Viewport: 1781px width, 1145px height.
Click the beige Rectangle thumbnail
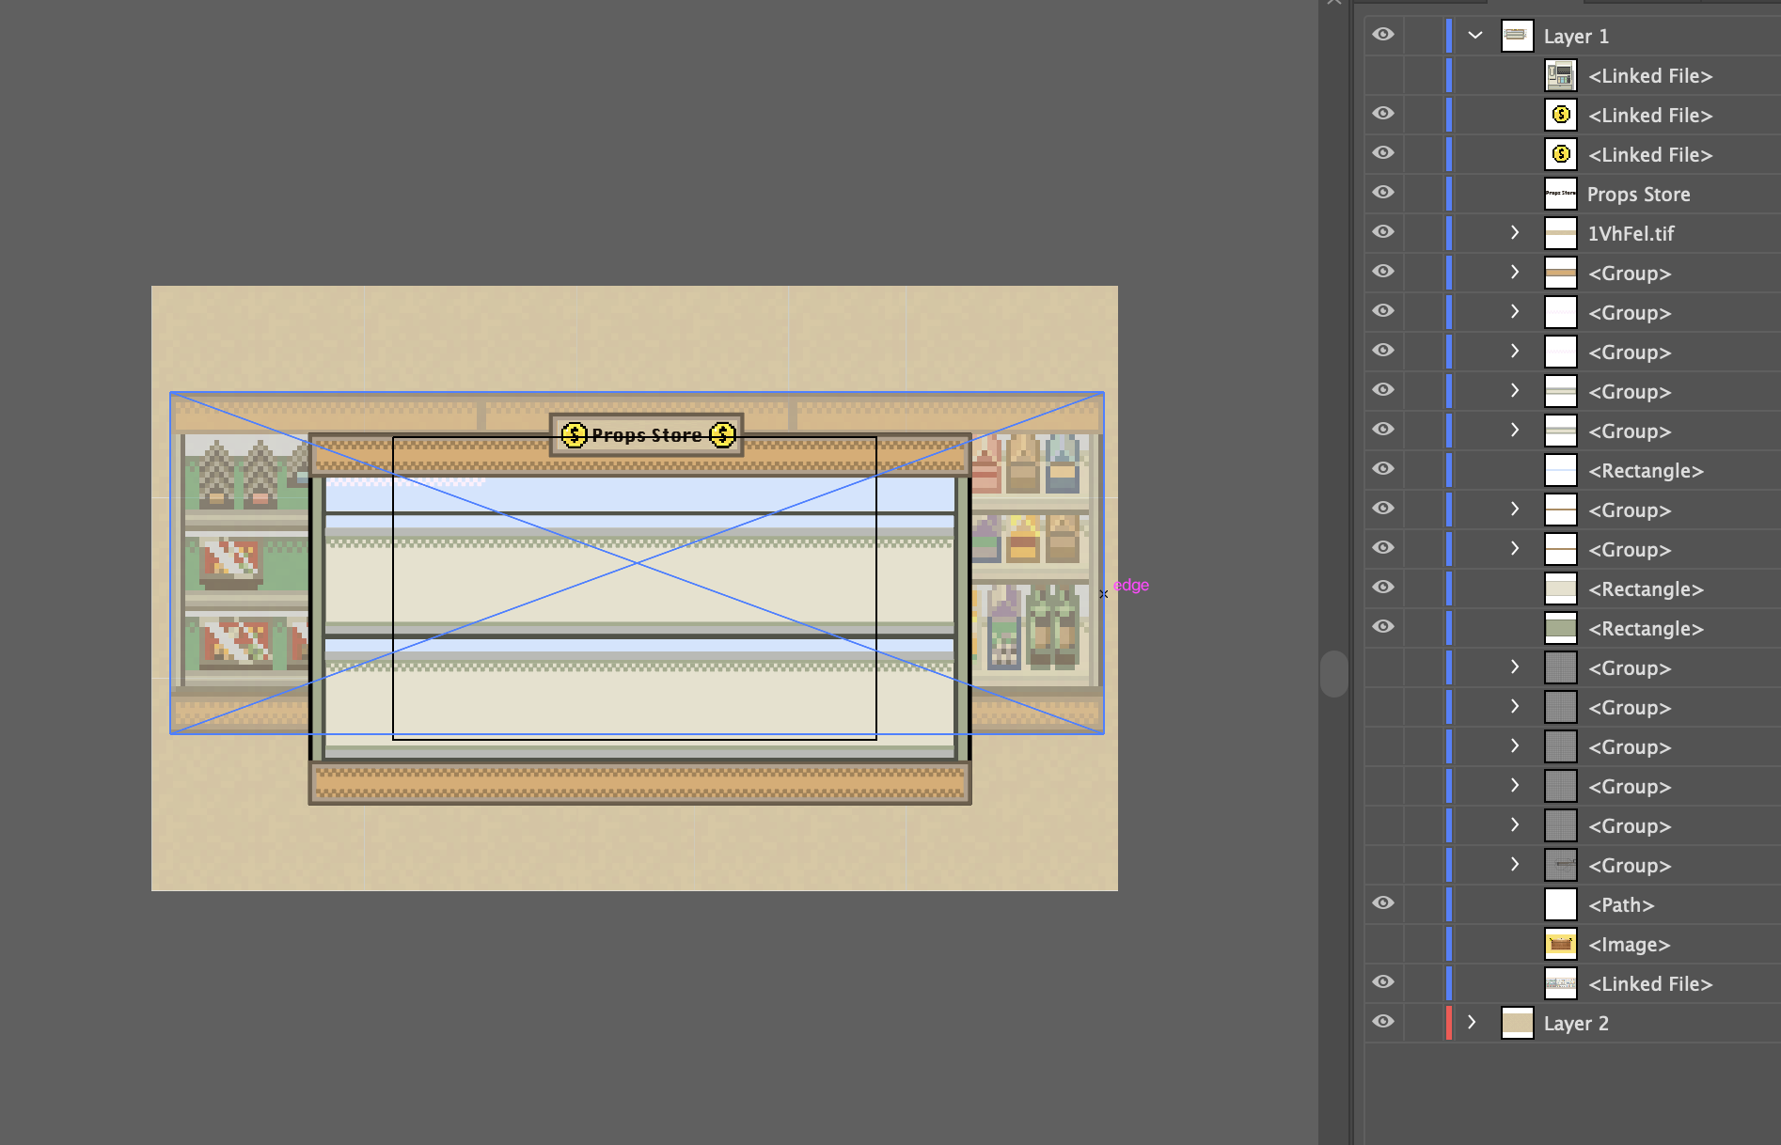click(x=1560, y=588)
